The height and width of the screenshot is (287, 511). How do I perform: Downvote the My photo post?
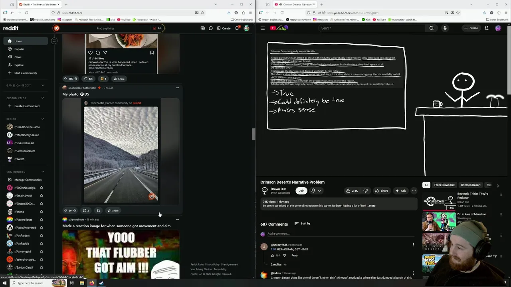[x=74, y=210]
